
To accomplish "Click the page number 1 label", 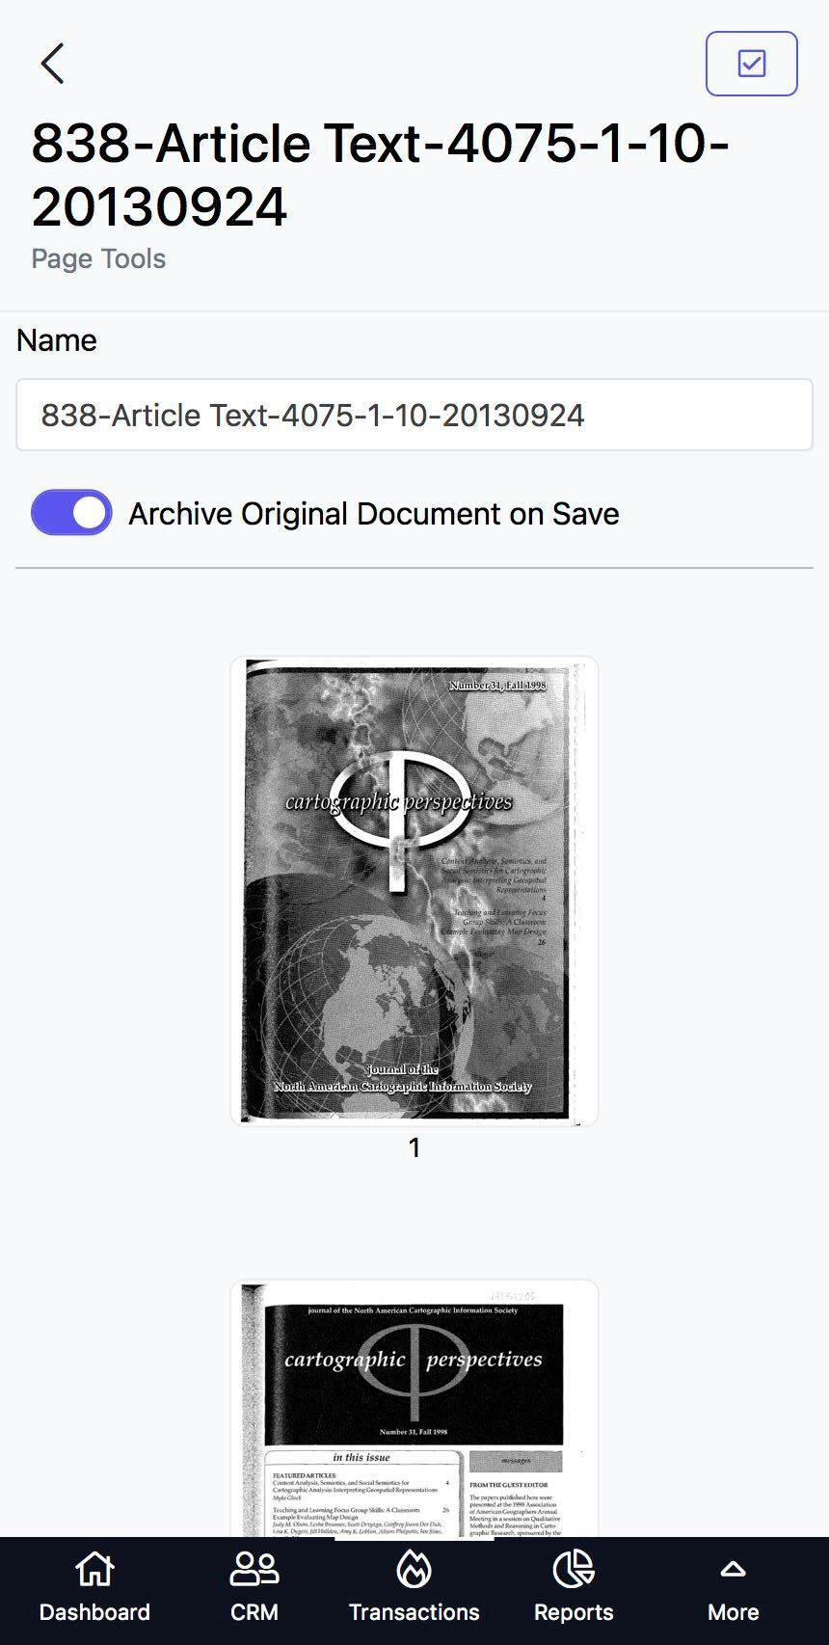I will (414, 1147).
